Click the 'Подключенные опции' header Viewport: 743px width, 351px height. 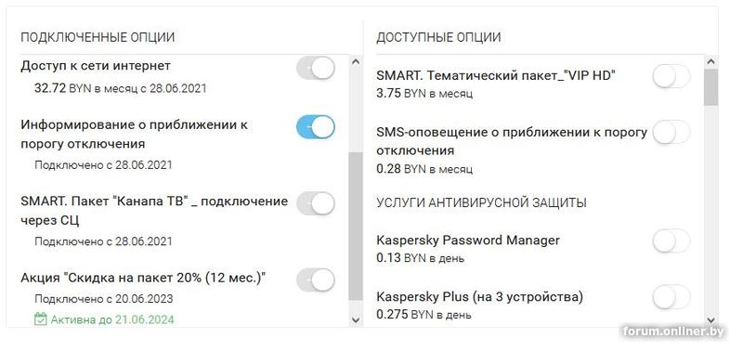click(98, 37)
